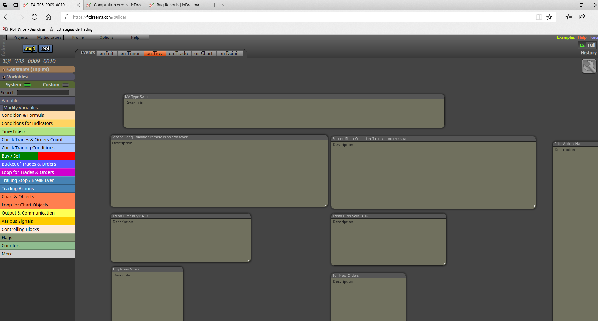Select on Tick event tab

(x=155, y=53)
